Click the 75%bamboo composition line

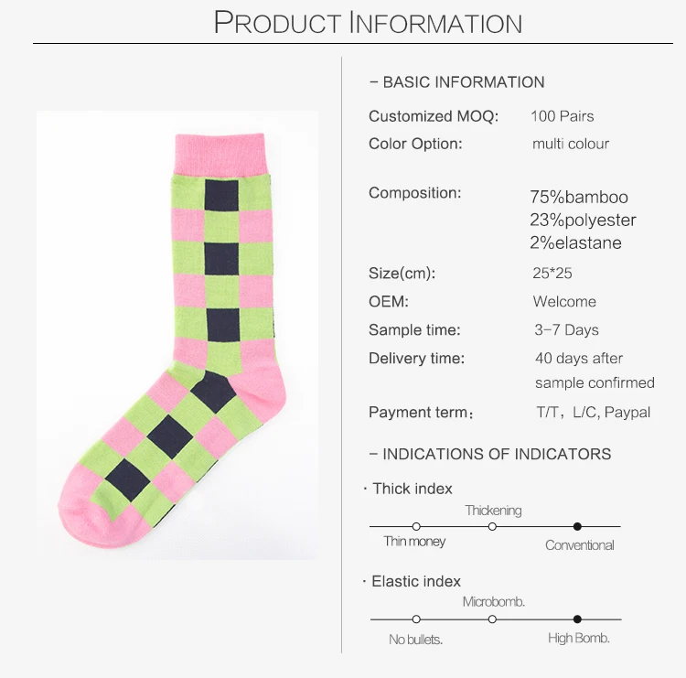pyautogui.click(x=579, y=197)
